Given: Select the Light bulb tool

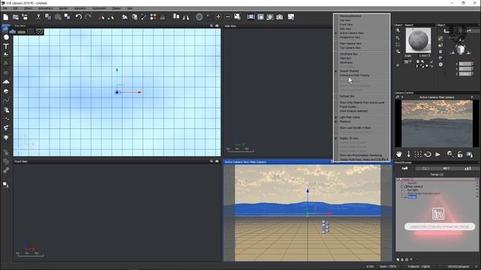Looking at the screenshot, I should point(6,137).
